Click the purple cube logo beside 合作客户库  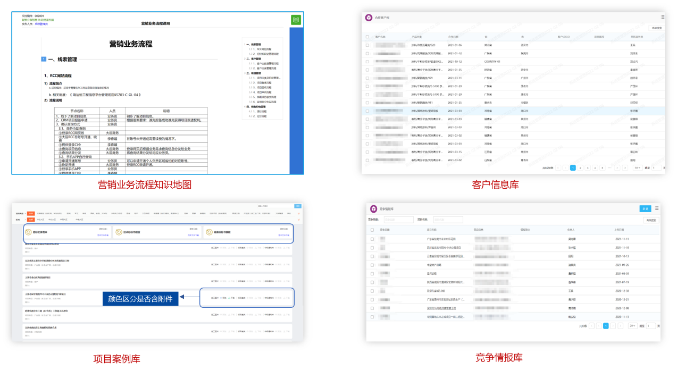(369, 18)
